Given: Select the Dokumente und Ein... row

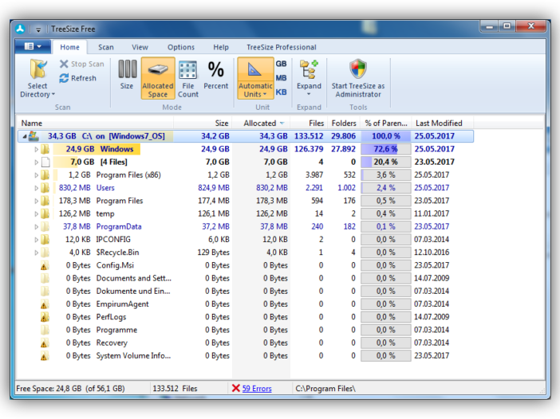Looking at the screenshot, I should (x=246, y=292).
